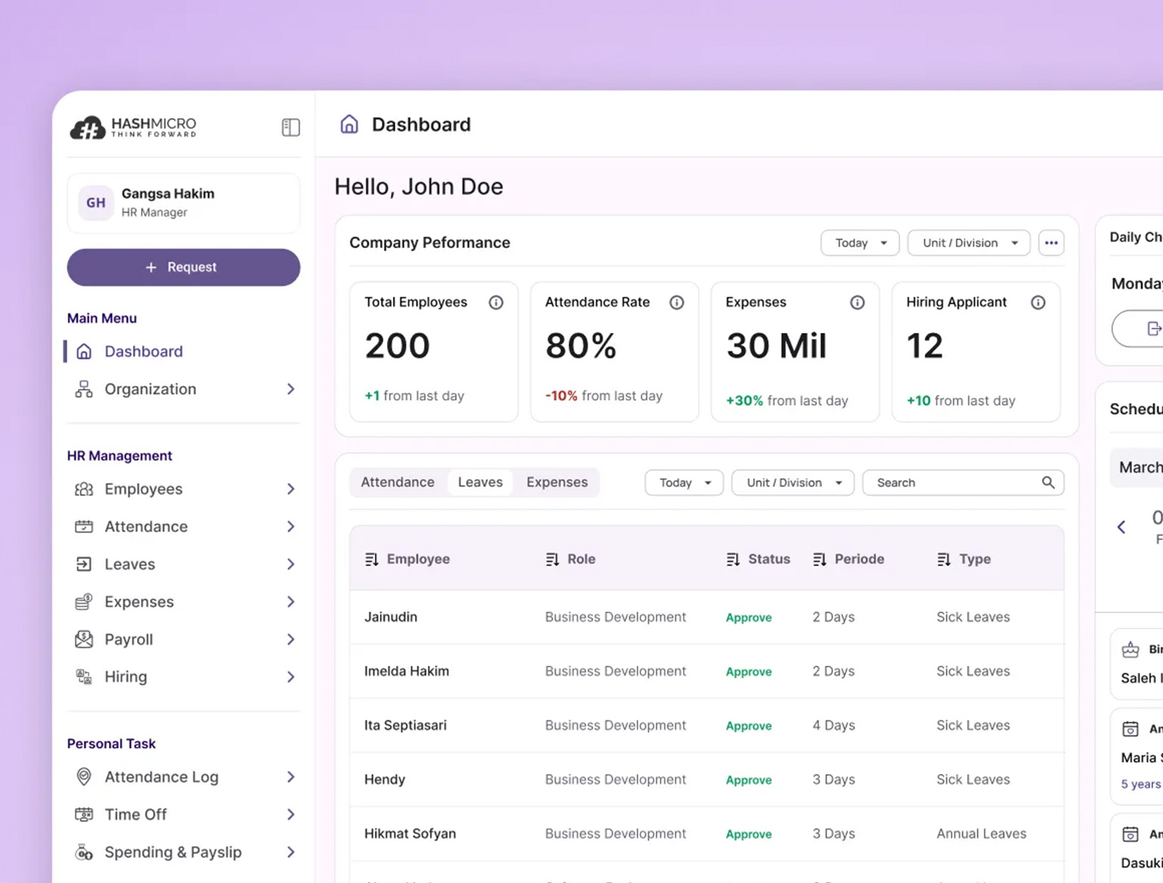This screenshot has width=1163, height=883.
Task: Open Leaves in HR Management menu
Action: click(183, 564)
